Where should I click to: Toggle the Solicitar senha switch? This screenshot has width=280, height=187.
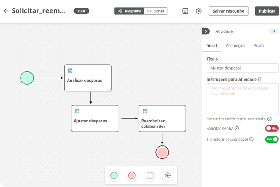pyautogui.click(x=272, y=128)
